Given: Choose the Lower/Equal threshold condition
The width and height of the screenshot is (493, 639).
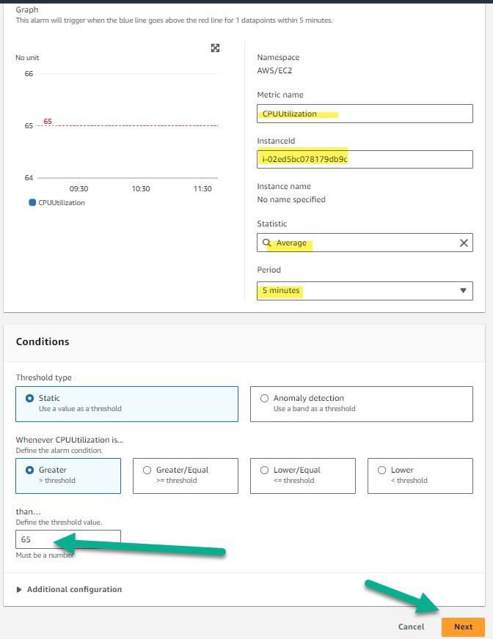Looking at the screenshot, I should tap(265, 470).
